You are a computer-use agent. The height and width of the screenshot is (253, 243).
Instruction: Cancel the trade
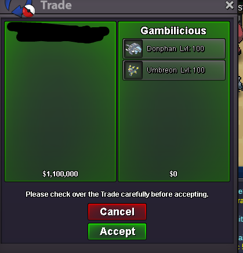(117, 212)
